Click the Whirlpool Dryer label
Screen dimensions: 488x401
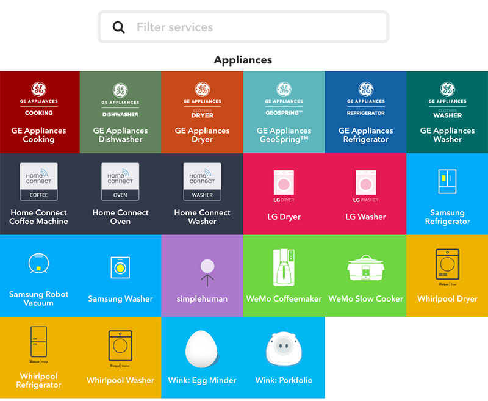447,299
